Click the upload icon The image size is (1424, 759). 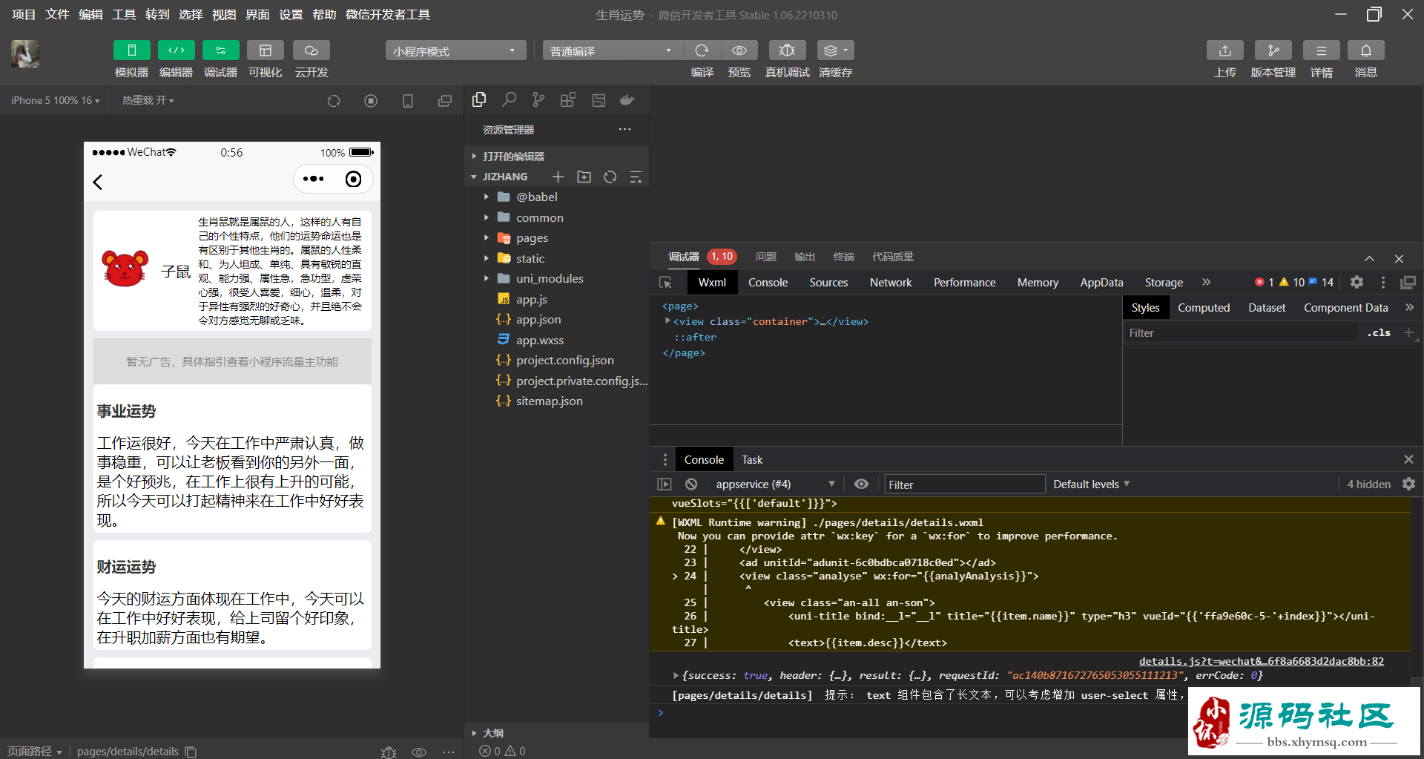1225,50
